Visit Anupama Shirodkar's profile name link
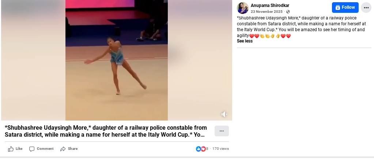The height and width of the screenshot is (159, 374). click(270, 5)
